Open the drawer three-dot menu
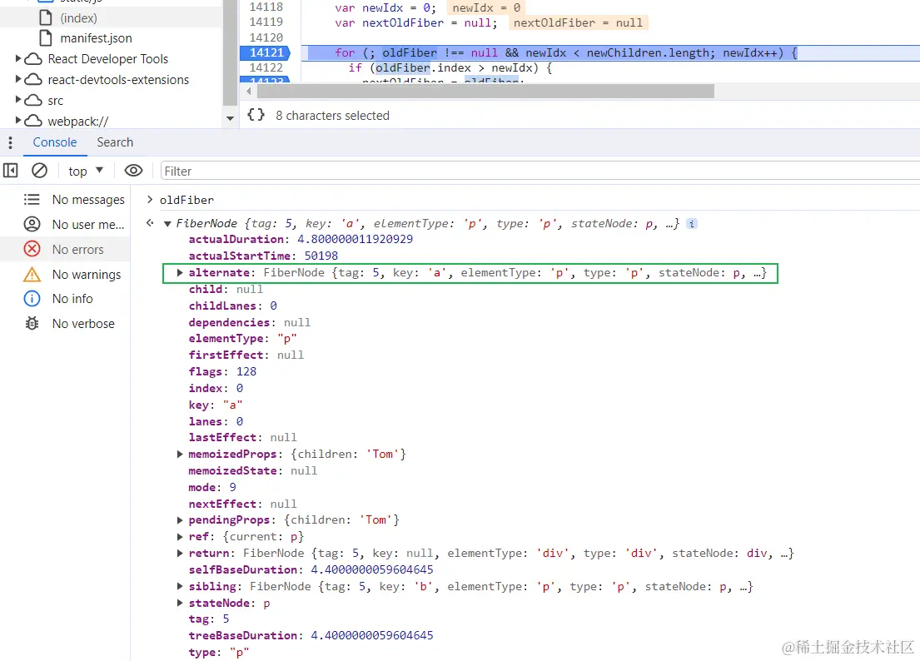Viewport: 920px width, 661px height. coord(10,142)
